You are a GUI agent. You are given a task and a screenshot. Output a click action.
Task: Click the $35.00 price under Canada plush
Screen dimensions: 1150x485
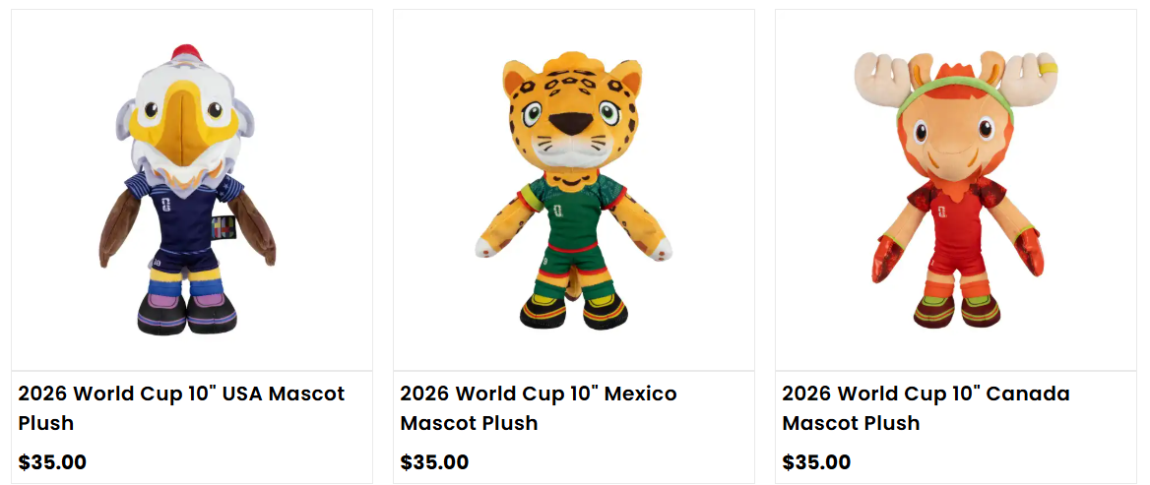(816, 461)
